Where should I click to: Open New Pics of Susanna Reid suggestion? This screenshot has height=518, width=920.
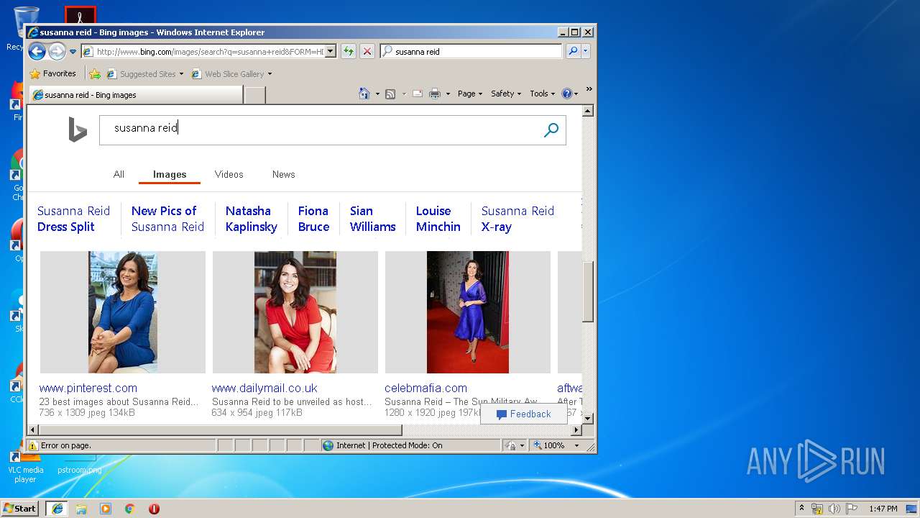[x=167, y=219]
